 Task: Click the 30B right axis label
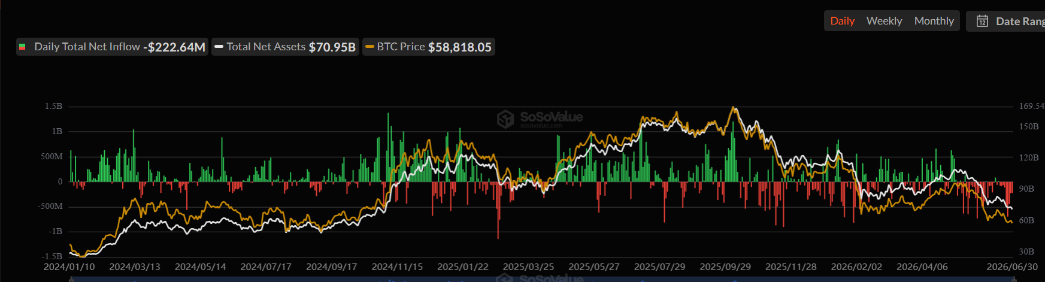(1026, 251)
